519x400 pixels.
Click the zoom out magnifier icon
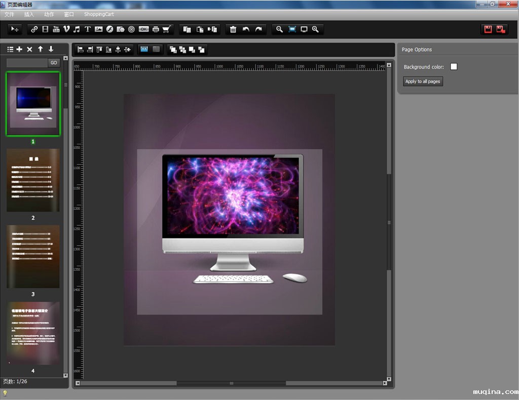click(279, 29)
